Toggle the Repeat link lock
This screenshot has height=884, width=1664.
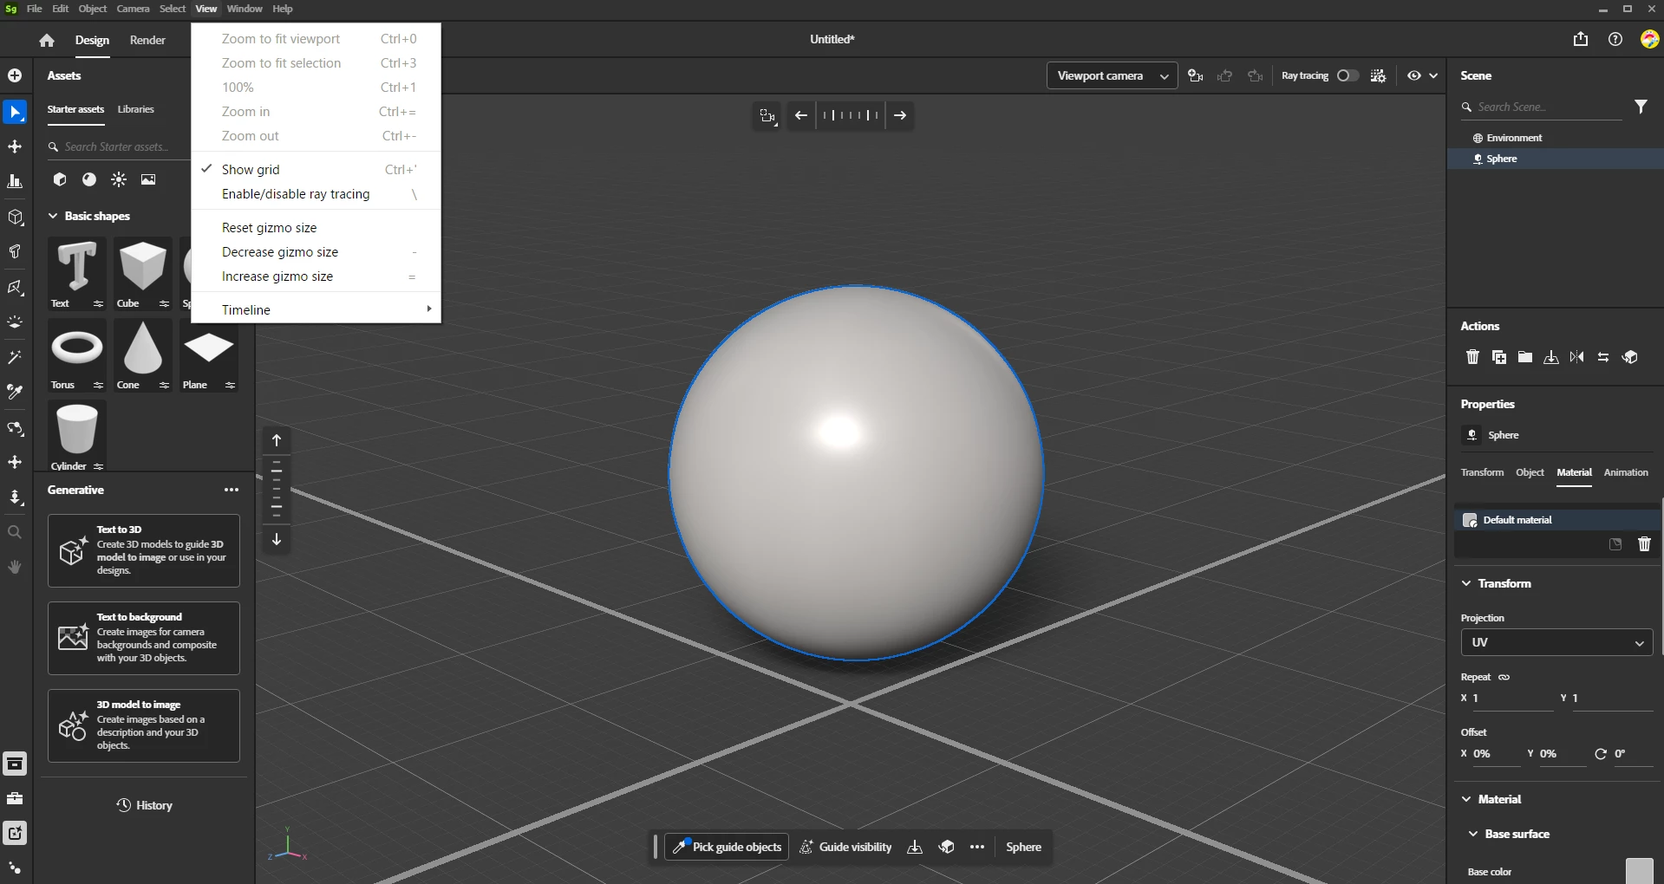(1504, 677)
